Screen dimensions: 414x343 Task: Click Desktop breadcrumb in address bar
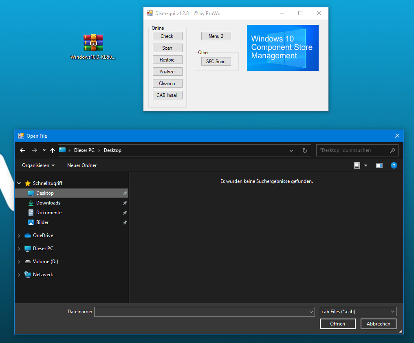pyautogui.click(x=112, y=150)
